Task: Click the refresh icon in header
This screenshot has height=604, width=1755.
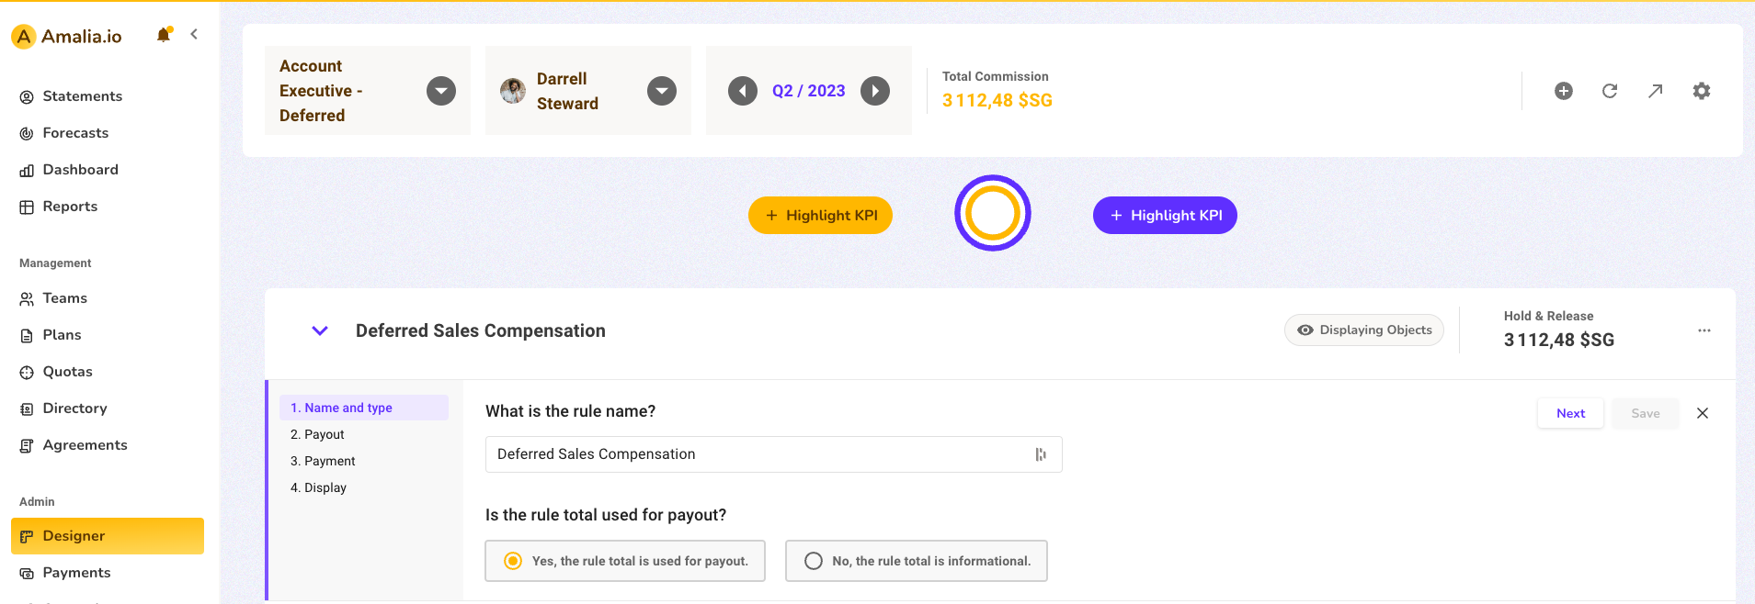Action: point(1610,91)
